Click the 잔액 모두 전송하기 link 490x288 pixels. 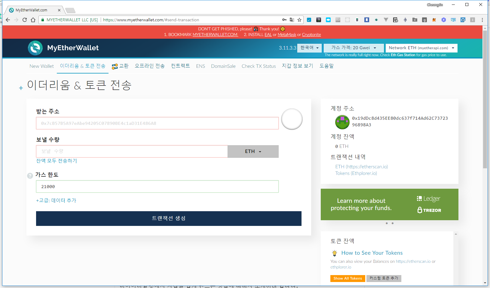(57, 161)
